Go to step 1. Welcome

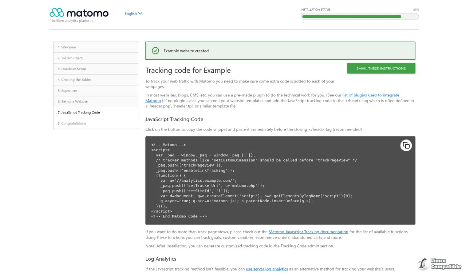coord(96,47)
